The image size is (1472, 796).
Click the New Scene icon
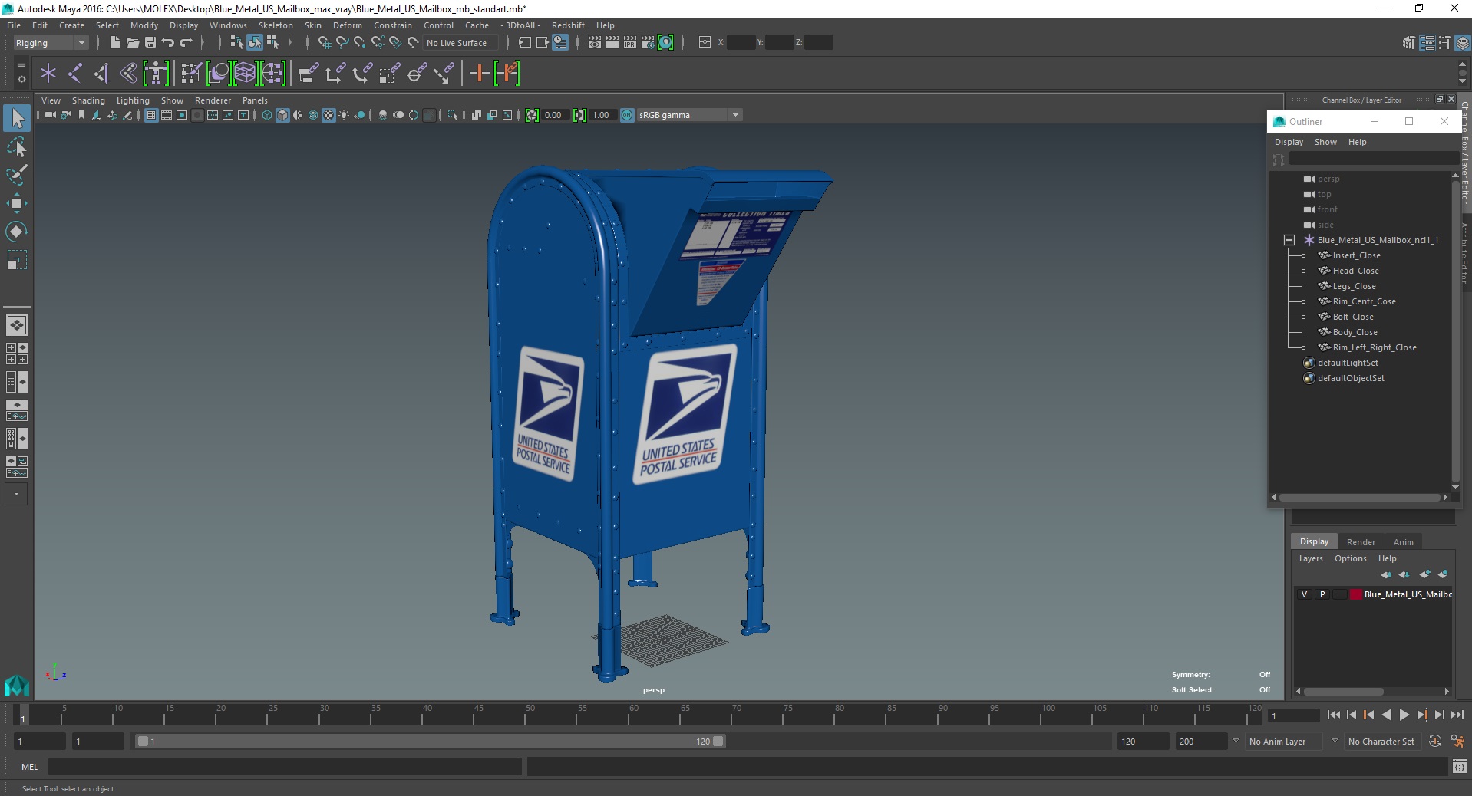click(x=114, y=43)
